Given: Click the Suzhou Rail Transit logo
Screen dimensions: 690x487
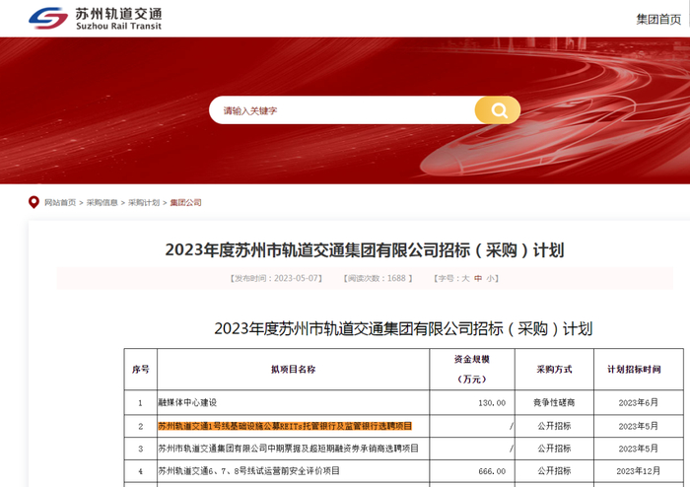Looking at the screenshot, I should tap(95, 19).
